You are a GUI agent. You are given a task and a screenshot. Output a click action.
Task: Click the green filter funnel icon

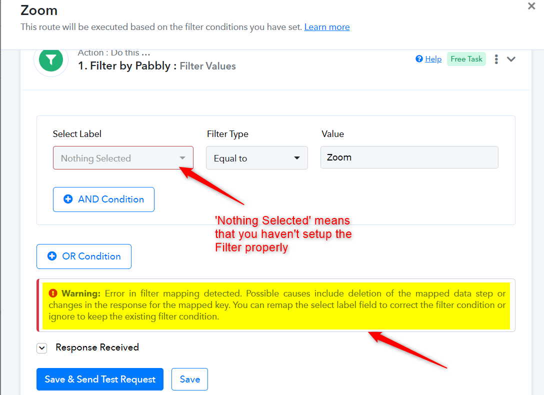click(51, 59)
